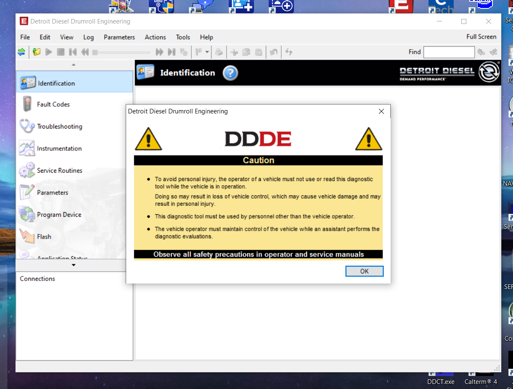This screenshot has height=389, width=513.
Task: Click the refresh arrows toolbar icon
Action: (x=289, y=52)
